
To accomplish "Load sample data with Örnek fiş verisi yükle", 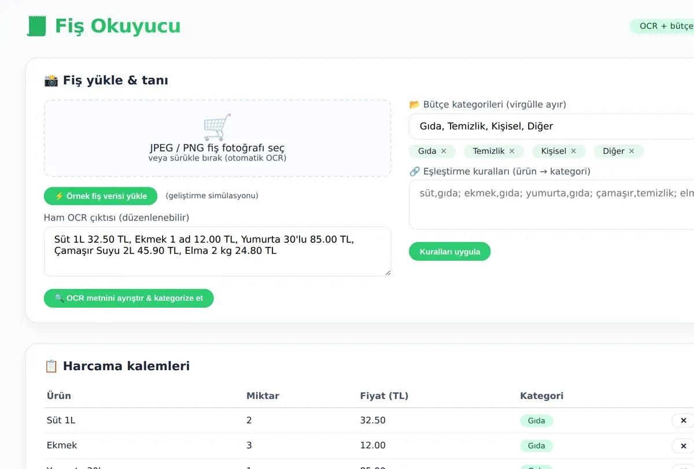I will 101,196.
